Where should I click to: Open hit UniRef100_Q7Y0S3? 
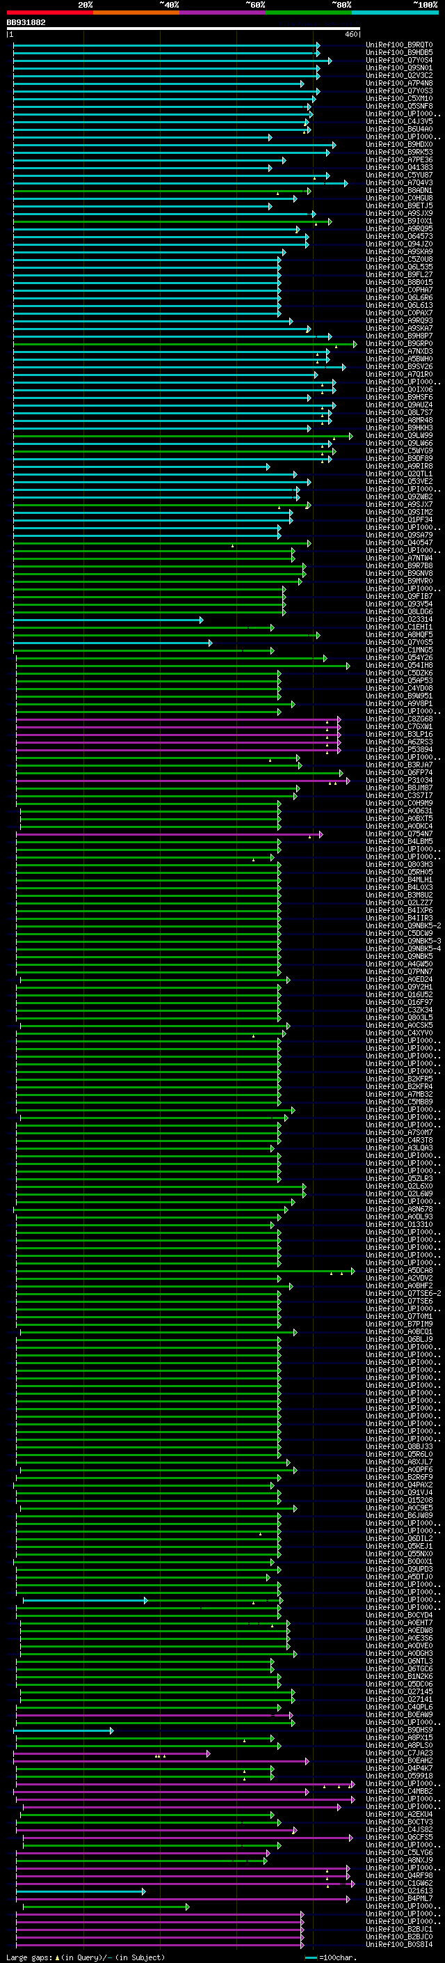(399, 91)
